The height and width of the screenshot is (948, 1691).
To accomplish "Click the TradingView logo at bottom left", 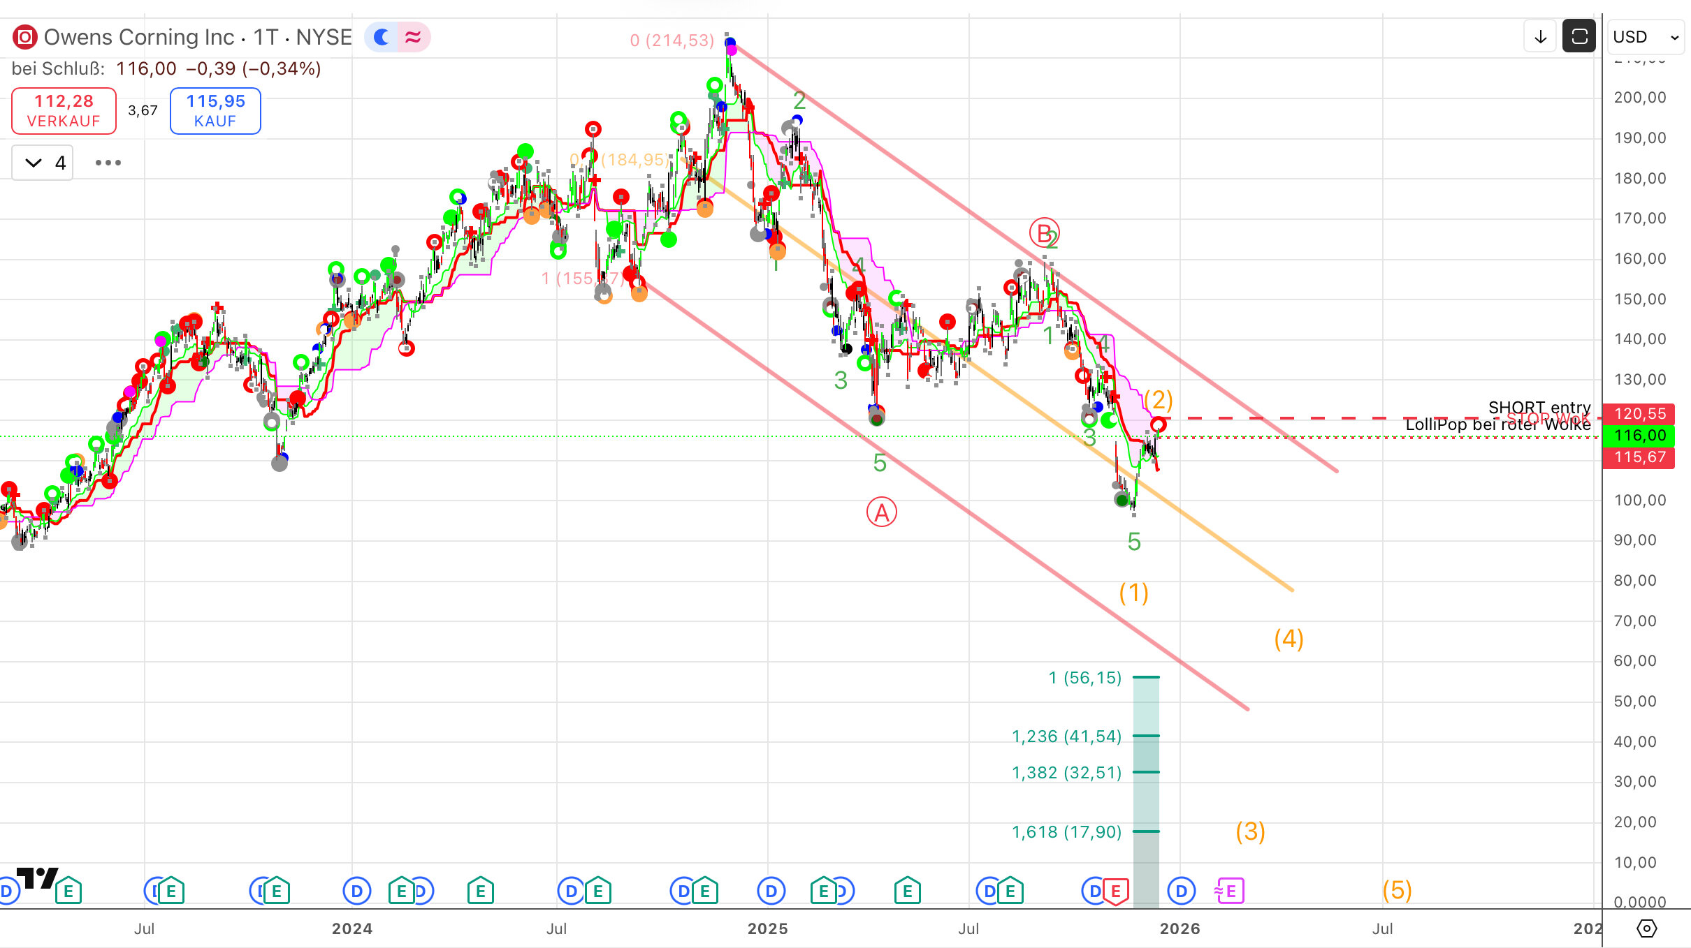I will click(x=36, y=878).
